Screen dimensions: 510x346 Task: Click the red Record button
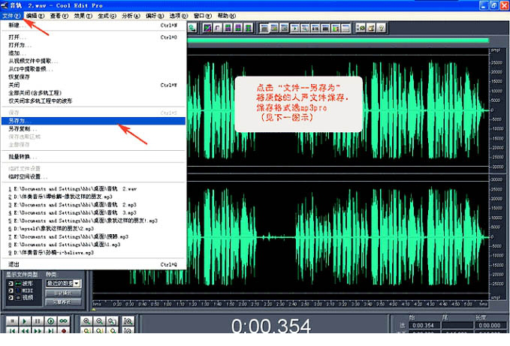[63, 330]
